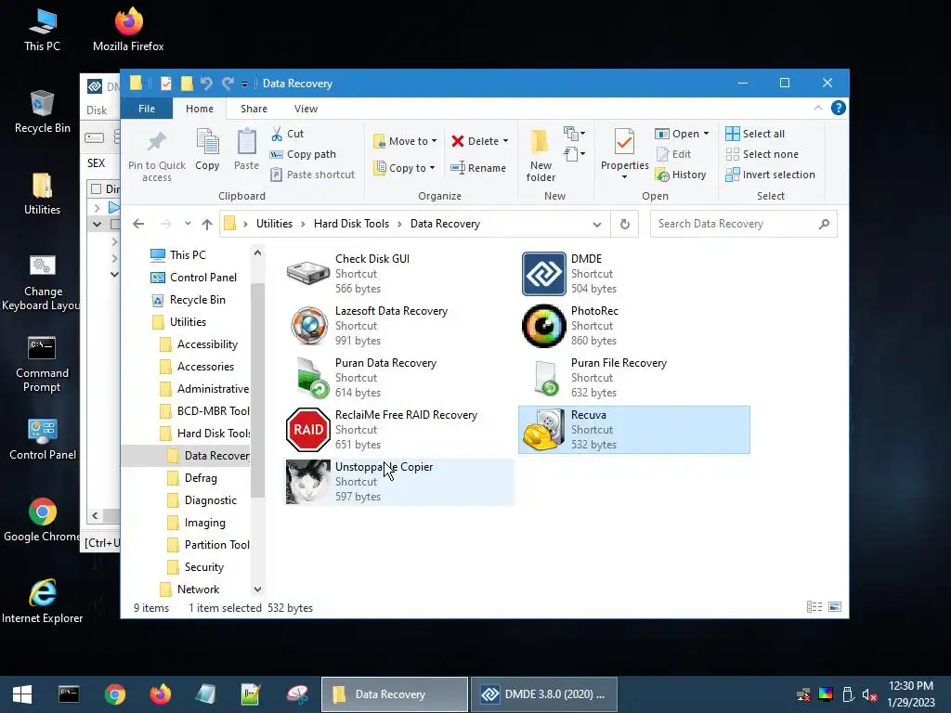Open the File menu tab
The image size is (951, 713).
coord(147,109)
